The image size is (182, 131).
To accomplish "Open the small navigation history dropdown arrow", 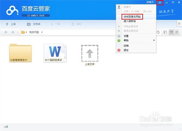I will pyautogui.click(x=18, y=32).
